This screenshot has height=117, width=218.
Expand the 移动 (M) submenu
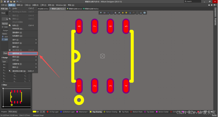(x=23, y=57)
